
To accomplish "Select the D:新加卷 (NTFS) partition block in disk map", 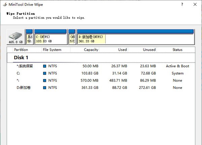I will click(136, 37).
